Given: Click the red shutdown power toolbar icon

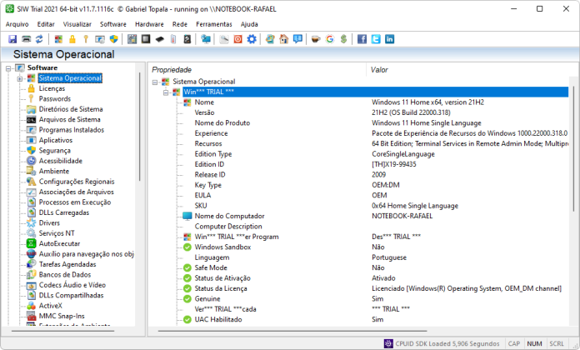Looking at the screenshot, I should [237, 39].
